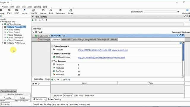Viewport: 190px width, 107px height.
Task: Click the green down-arrow load properties icon
Action: click(x=61, y=80)
